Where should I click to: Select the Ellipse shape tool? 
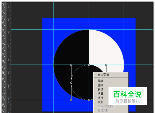(x=3, y=98)
